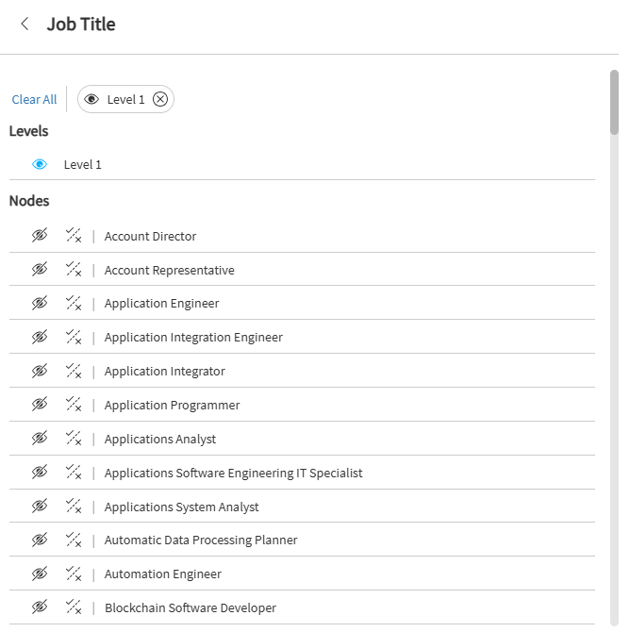Unhide Automatic Data Processing Planner node
630x632 pixels.
coord(40,540)
